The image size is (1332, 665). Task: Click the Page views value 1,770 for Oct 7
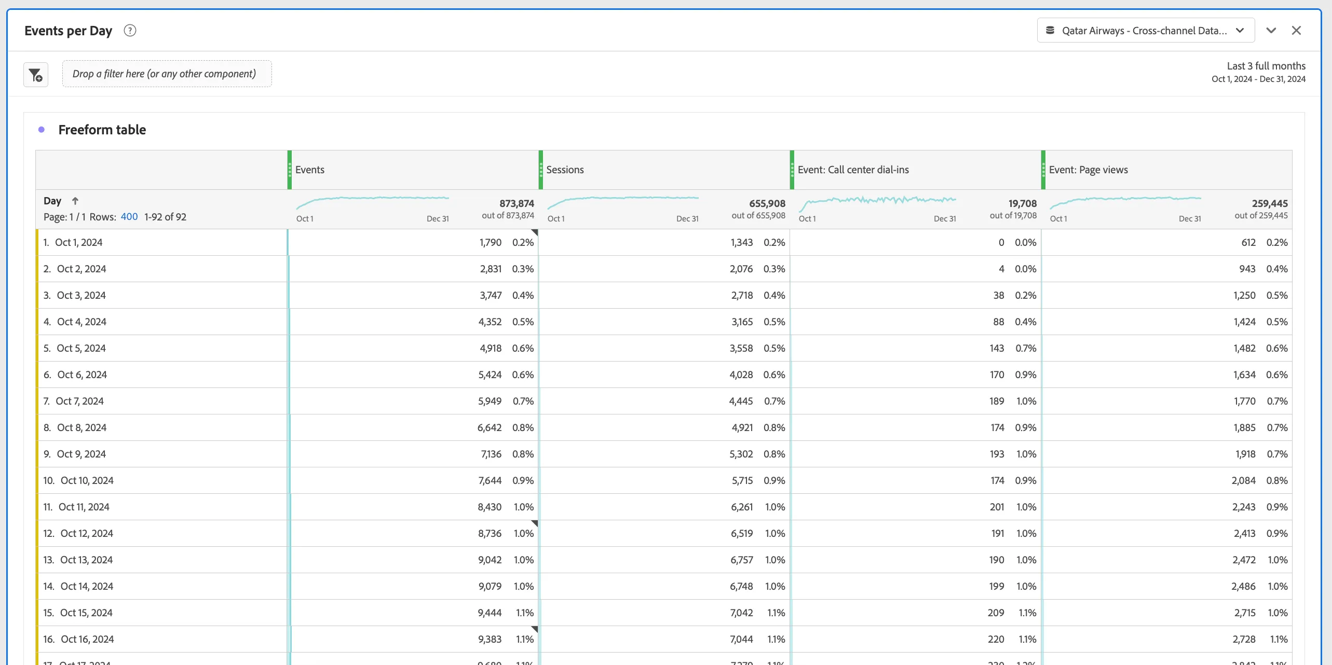point(1244,401)
